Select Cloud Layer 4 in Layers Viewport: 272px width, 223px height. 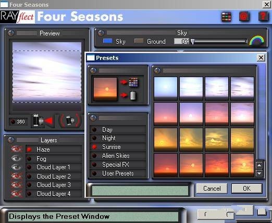54,194
